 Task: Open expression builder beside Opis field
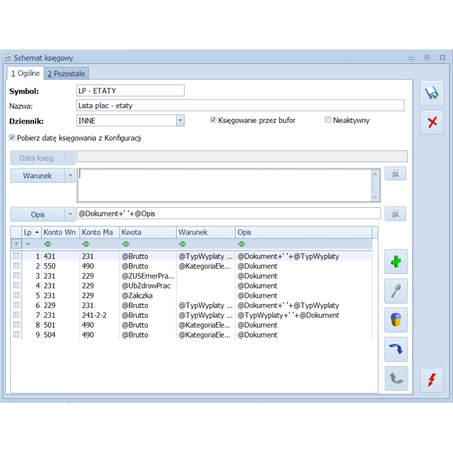pyautogui.click(x=395, y=213)
